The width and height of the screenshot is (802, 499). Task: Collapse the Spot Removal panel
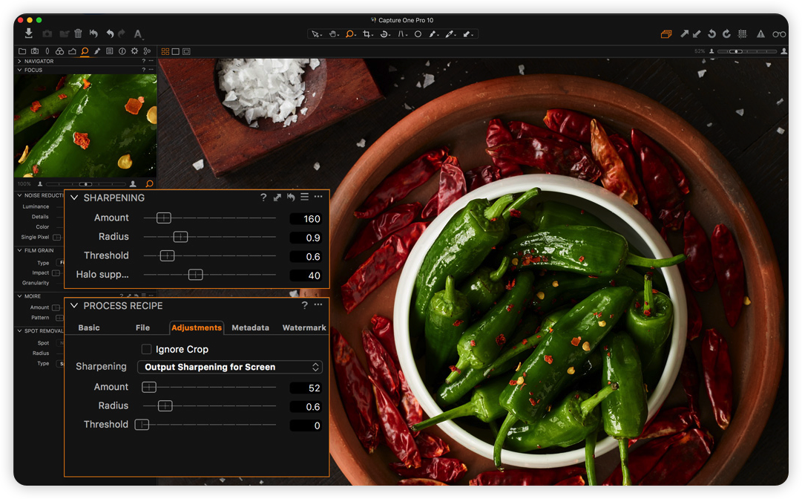pos(20,331)
